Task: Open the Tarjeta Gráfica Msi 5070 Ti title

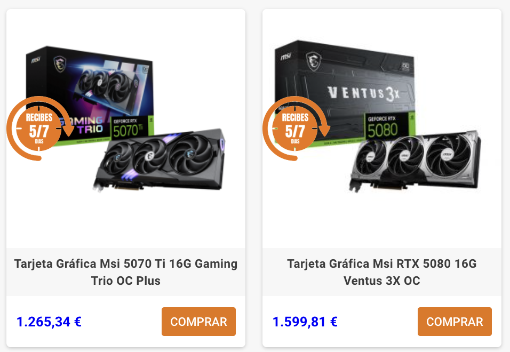Action: 126,272
